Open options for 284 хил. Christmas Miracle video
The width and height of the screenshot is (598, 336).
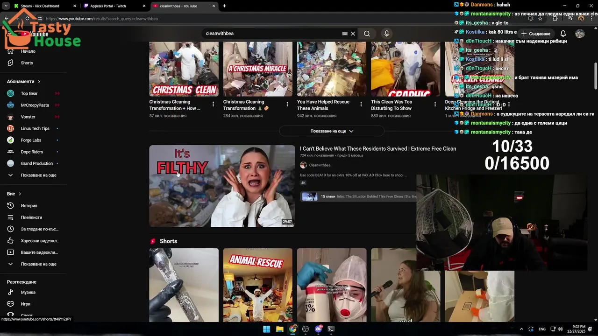[287, 104]
